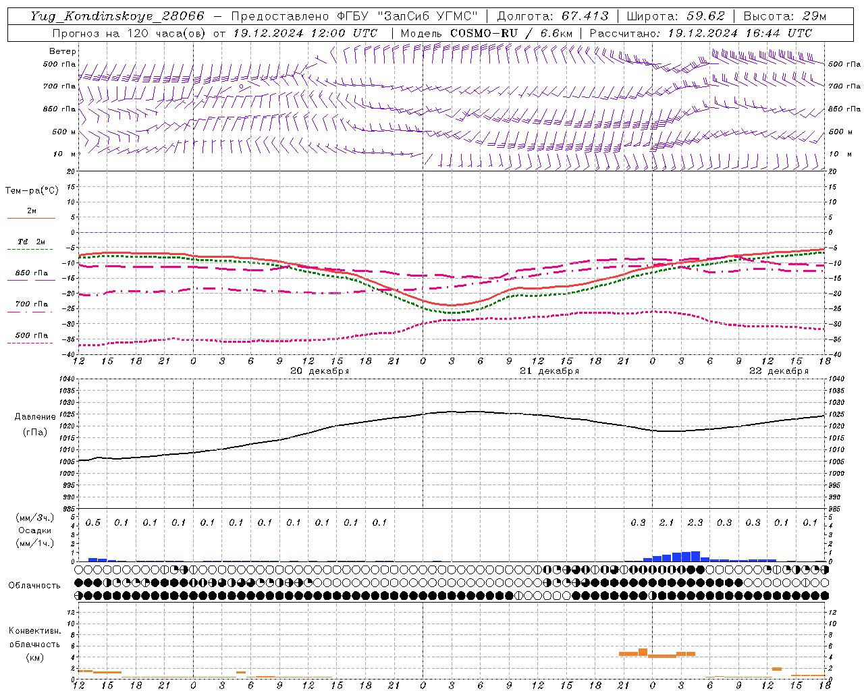The image size is (864, 691).
Task: Click the Td 2м legend label
Action: [31, 242]
